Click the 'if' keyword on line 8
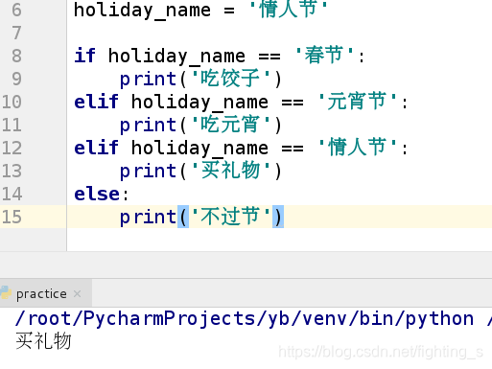The image size is (492, 369). (84, 56)
